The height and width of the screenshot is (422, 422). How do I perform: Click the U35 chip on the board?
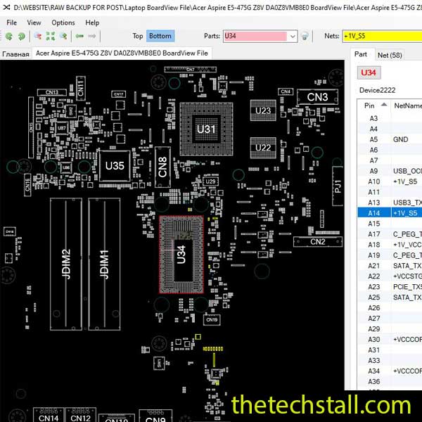coord(115,166)
